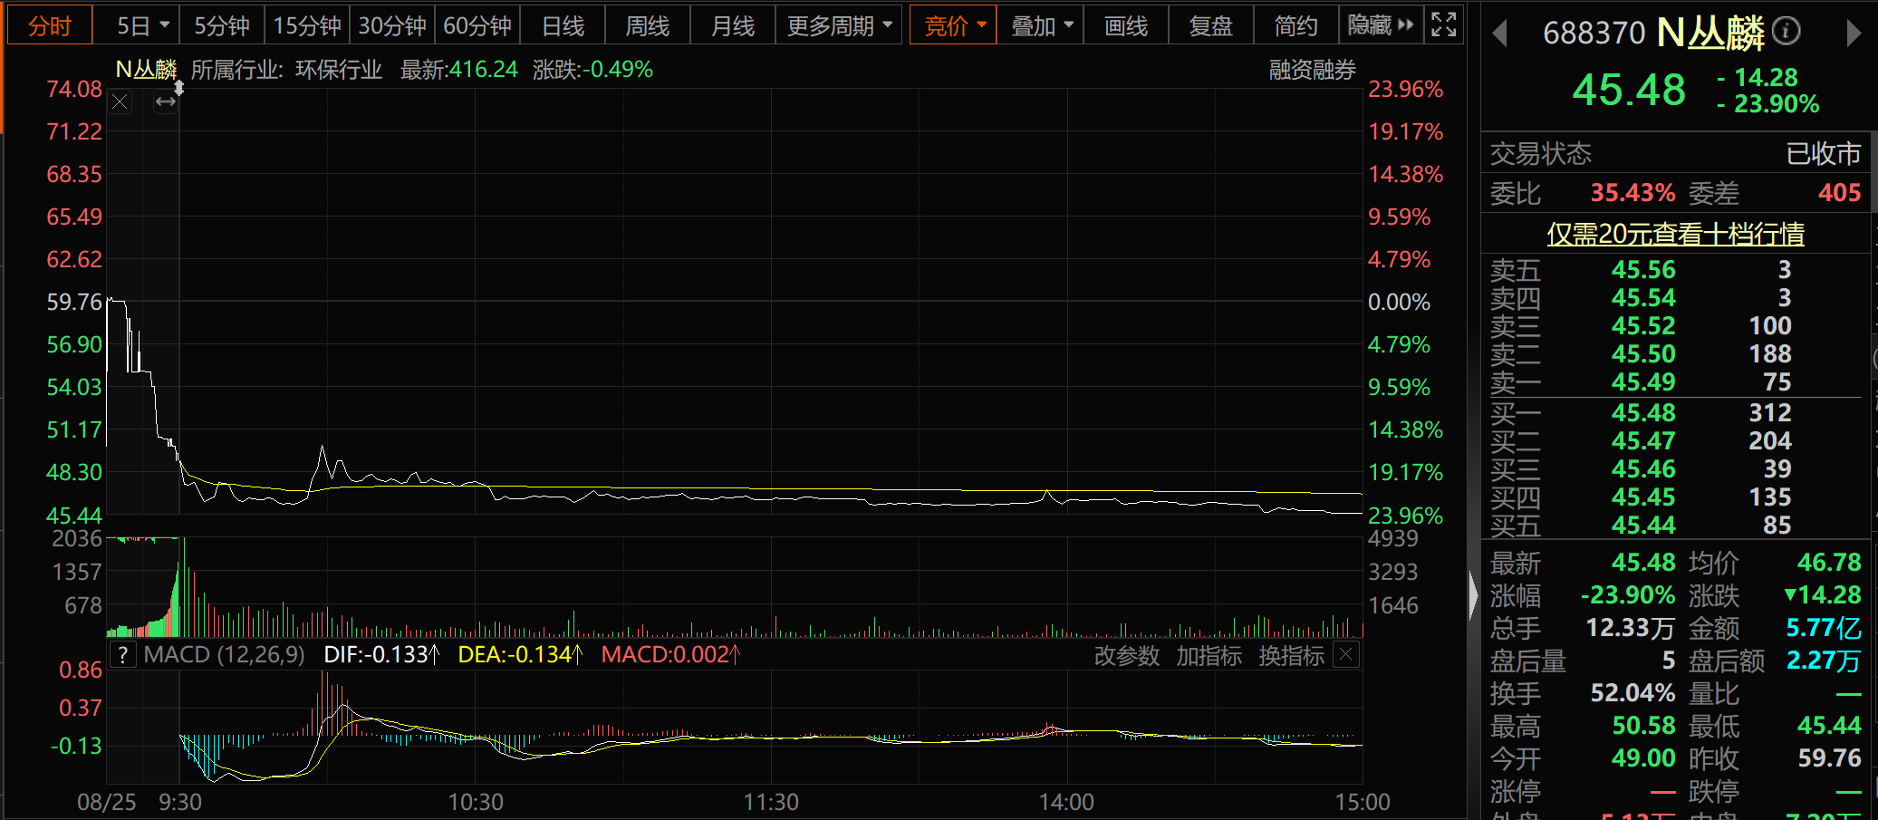Screen dimensions: 1878x820
Task: Go to previous stock with left arrow
Action: tap(1499, 34)
